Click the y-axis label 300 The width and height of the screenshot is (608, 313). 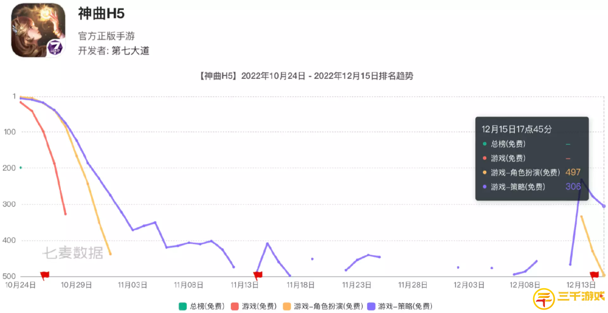tap(10, 204)
